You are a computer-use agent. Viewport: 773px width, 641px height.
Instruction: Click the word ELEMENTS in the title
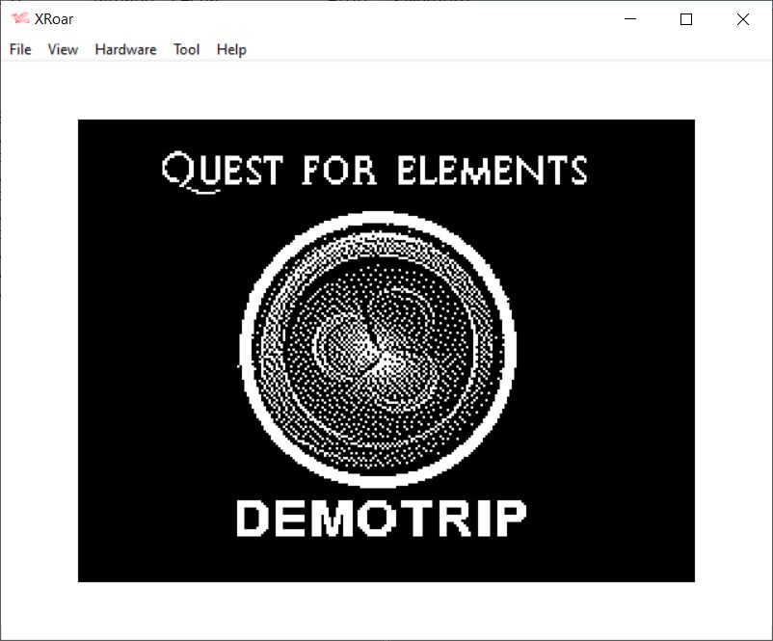click(492, 171)
